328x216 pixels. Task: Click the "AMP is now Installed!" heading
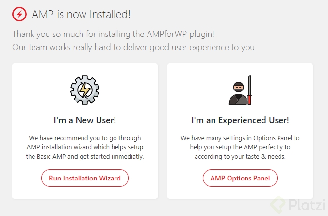click(x=81, y=14)
